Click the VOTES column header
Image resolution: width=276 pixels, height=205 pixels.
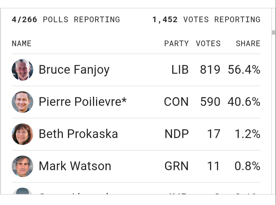pos(208,44)
